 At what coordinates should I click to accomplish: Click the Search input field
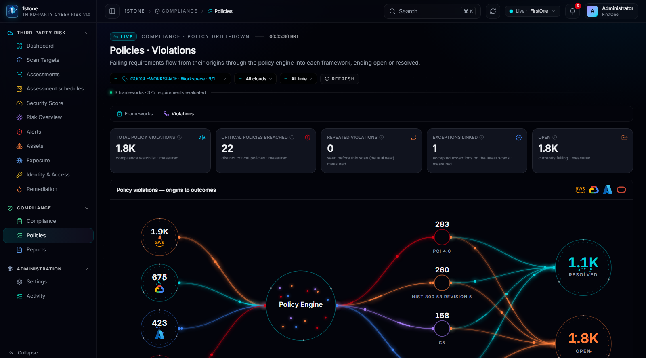(432, 11)
